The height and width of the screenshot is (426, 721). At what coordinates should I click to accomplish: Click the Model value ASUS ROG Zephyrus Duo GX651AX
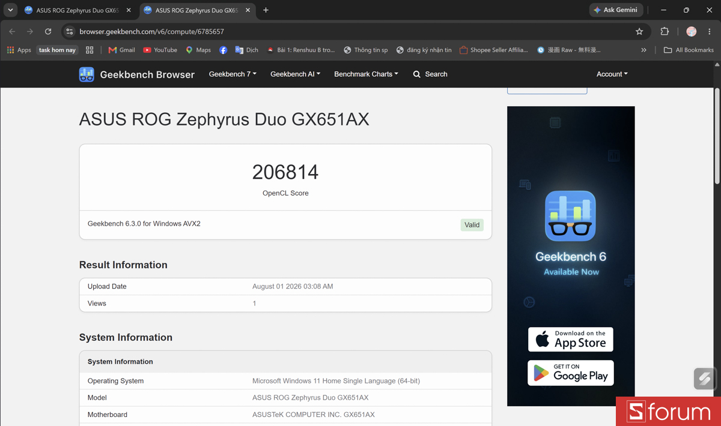pyautogui.click(x=311, y=398)
